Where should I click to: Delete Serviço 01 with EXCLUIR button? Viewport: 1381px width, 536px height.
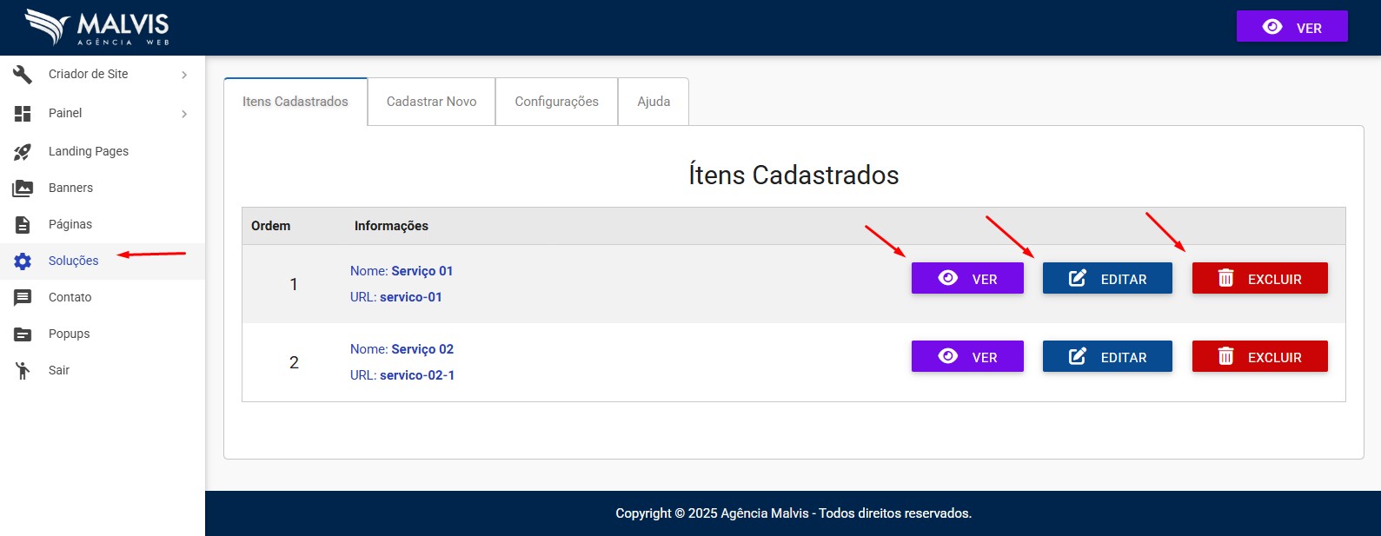1259,279
